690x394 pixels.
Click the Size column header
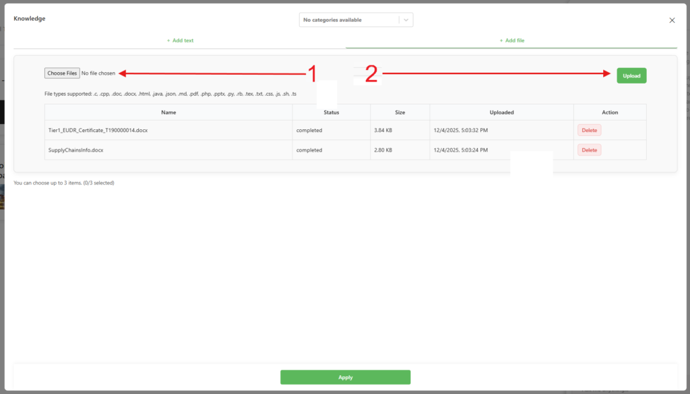pyautogui.click(x=400, y=112)
